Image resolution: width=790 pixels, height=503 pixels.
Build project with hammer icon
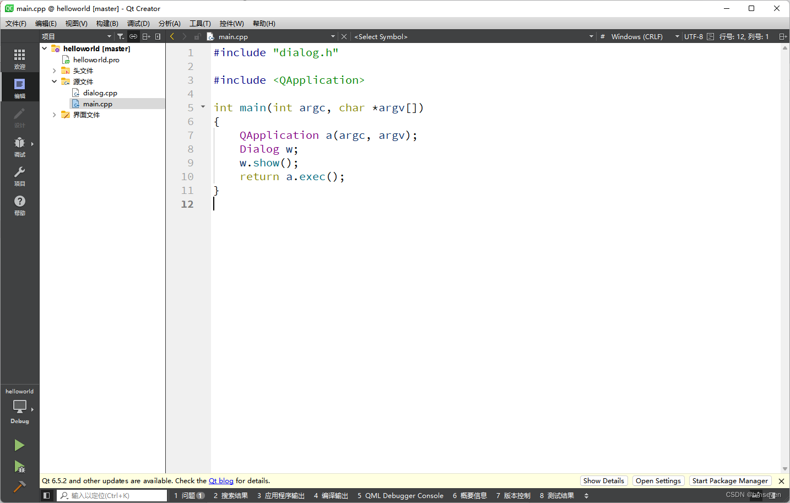[x=19, y=487]
